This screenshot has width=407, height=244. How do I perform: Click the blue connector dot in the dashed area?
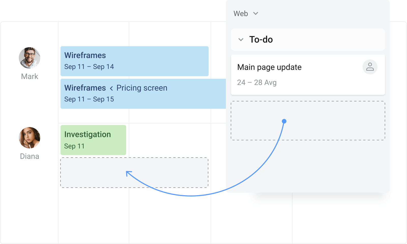(284, 121)
